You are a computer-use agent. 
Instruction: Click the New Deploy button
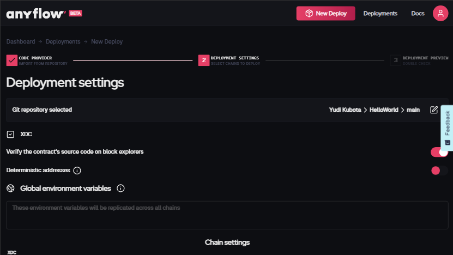point(325,14)
